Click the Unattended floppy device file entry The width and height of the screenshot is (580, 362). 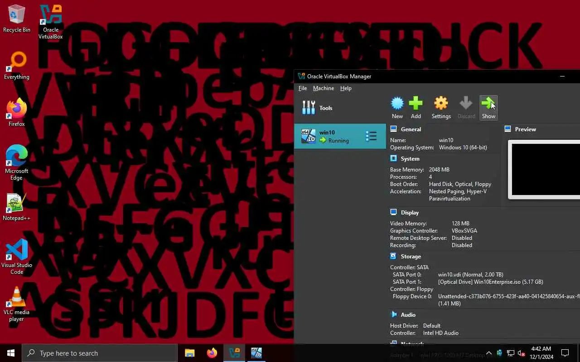[509, 296]
